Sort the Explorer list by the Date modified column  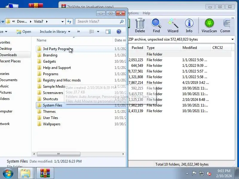tap(120, 40)
